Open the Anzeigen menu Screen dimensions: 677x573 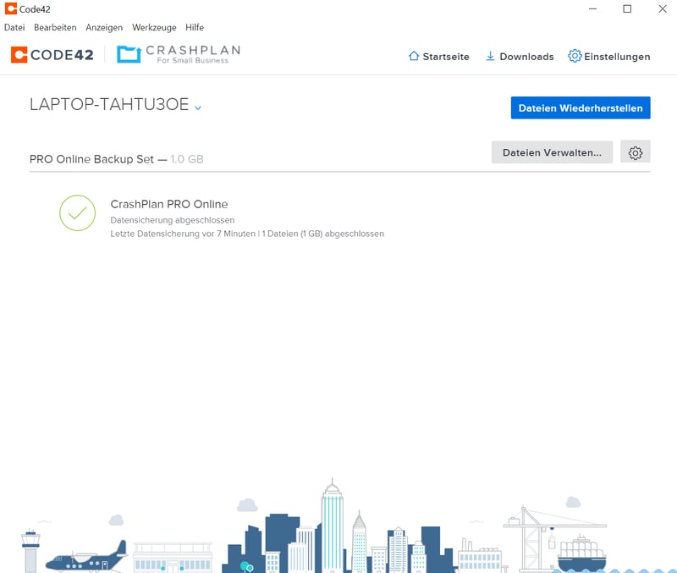(x=104, y=27)
